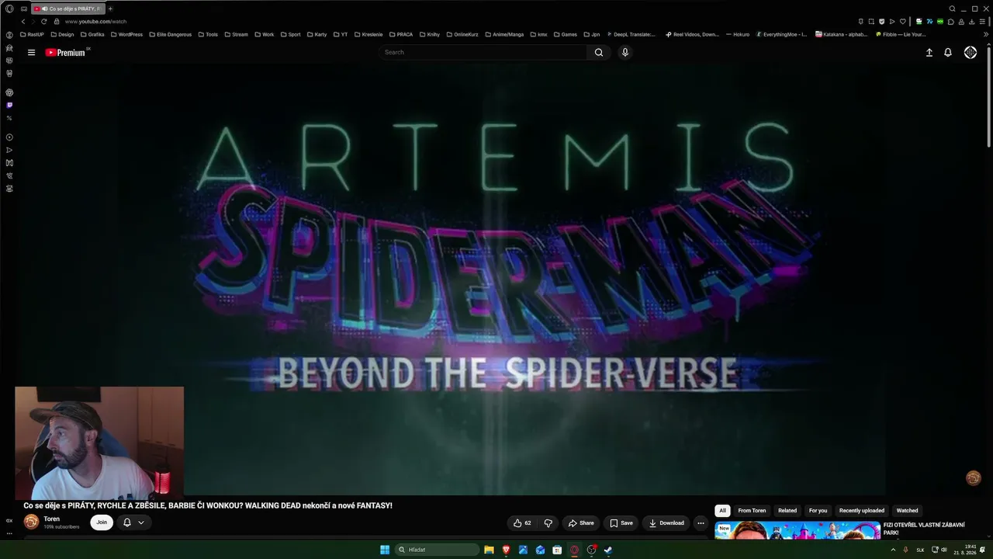Open the Toren channel name link
Image resolution: width=993 pixels, height=559 pixels.
coord(51,519)
